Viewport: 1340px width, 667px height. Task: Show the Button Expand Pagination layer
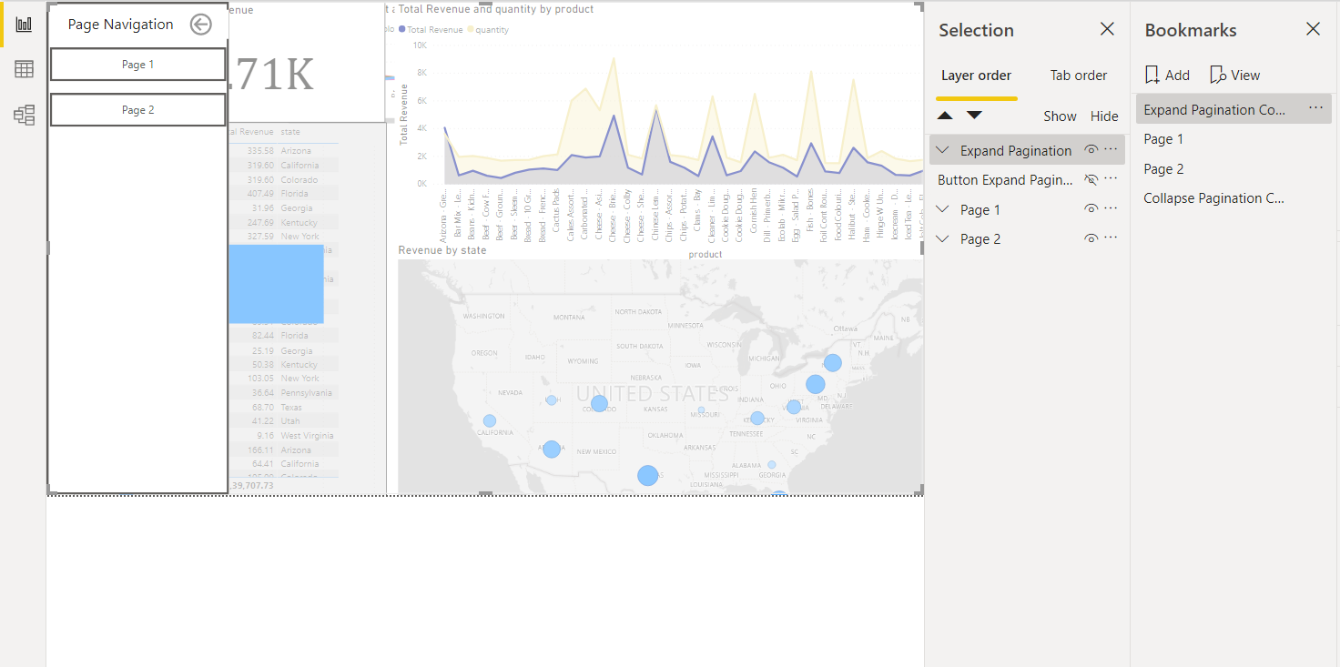[x=1091, y=179]
